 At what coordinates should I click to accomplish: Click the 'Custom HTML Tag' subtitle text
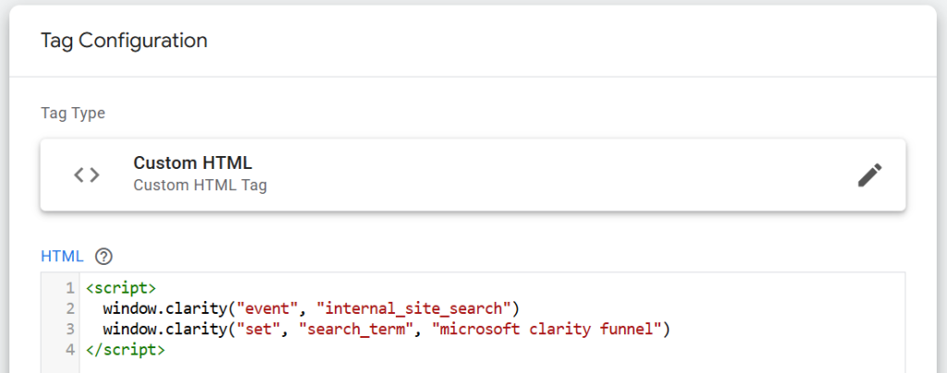(200, 185)
